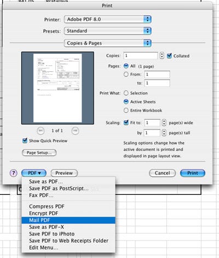The image size is (219, 258).
Task: Click the Page Setup... button
Action: 39,153
